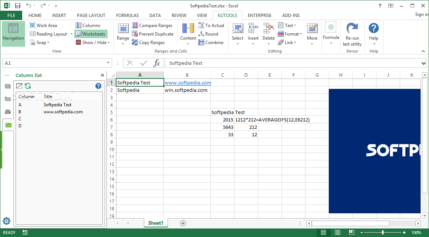Expand the Reading Layout dropdown arrow

pyautogui.click(x=71, y=34)
